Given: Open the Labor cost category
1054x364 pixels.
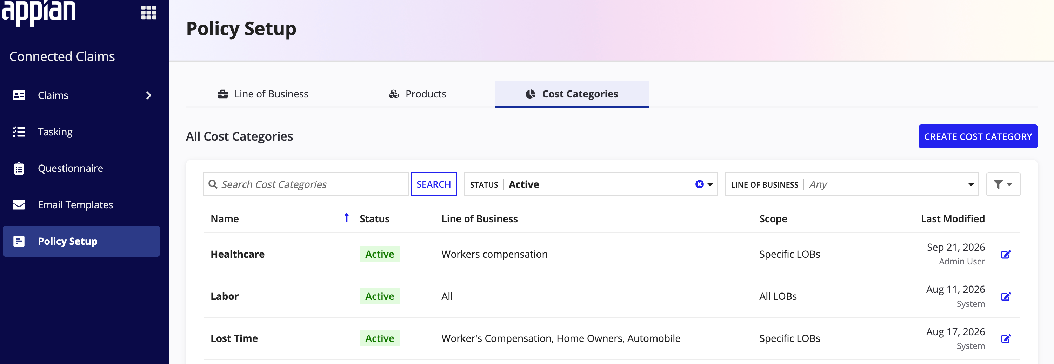Looking at the screenshot, I should 224,296.
